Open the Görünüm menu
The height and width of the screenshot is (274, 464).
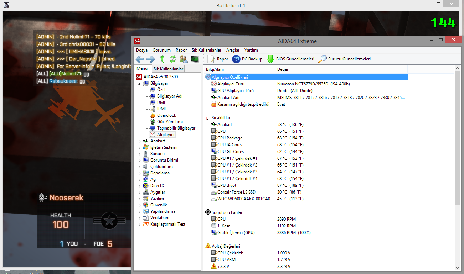point(161,50)
